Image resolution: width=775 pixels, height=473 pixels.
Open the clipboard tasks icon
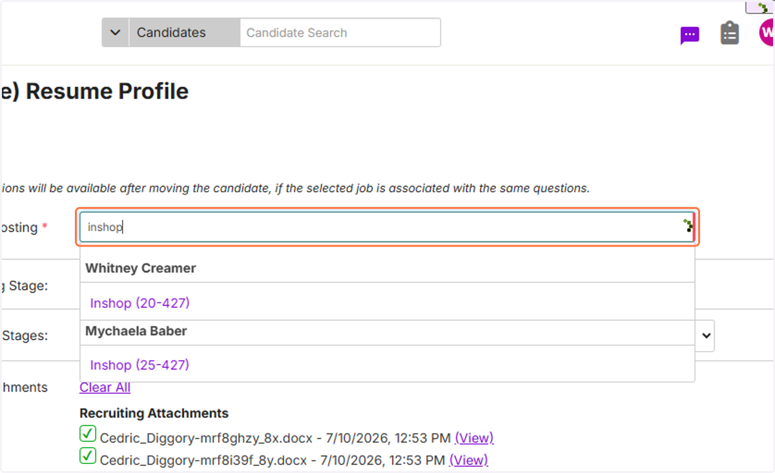click(x=730, y=33)
